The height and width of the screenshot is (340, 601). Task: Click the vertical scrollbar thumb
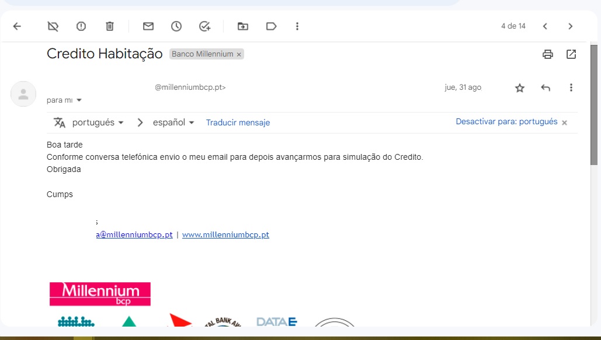coord(594,105)
